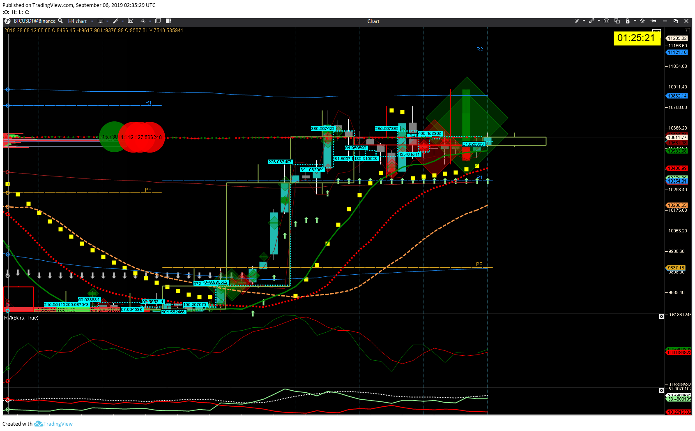This screenshot has height=431, width=695.
Task: Click the chain link icon
Action: [591, 21]
